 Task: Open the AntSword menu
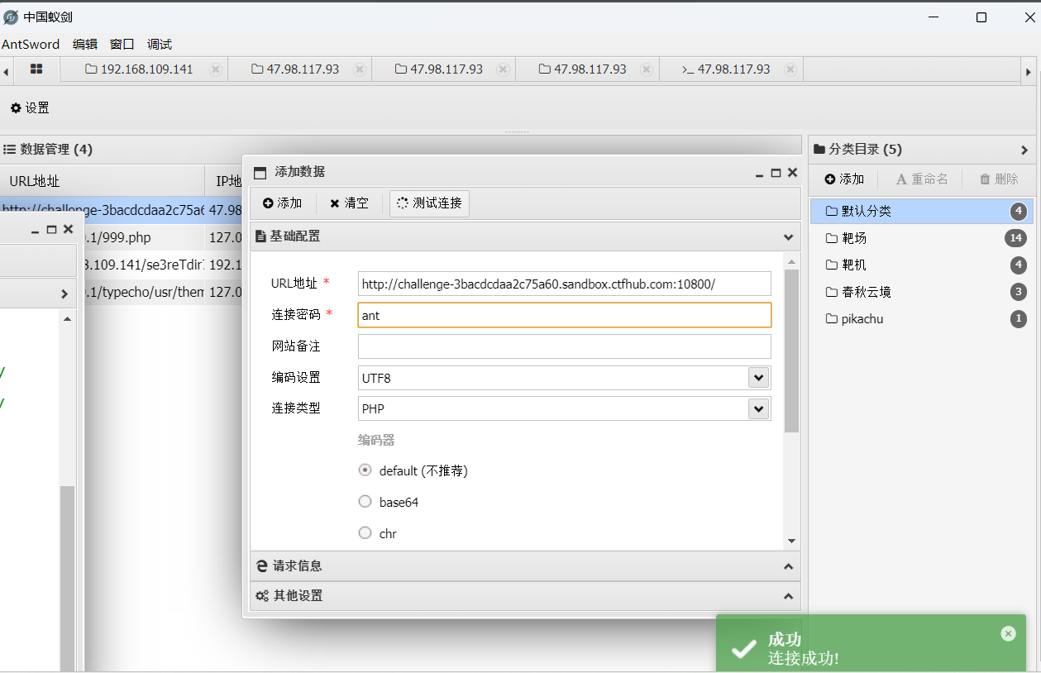(31, 44)
